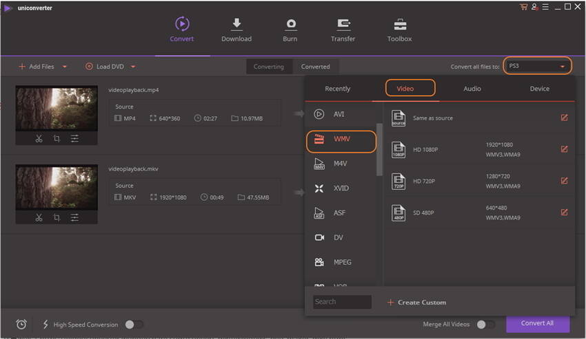The height and width of the screenshot is (339, 586).
Task: Switch to the Converted tab
Action: tap(316, 67)
